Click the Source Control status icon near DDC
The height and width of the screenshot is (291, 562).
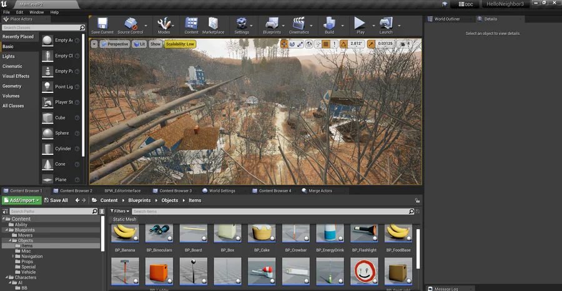pos(445,4)
